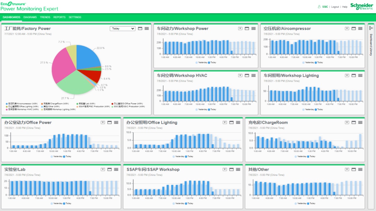The width and height of the screenshot is (376, 211).
Task: Open the Settings tab
Action: tap(75, 17)
